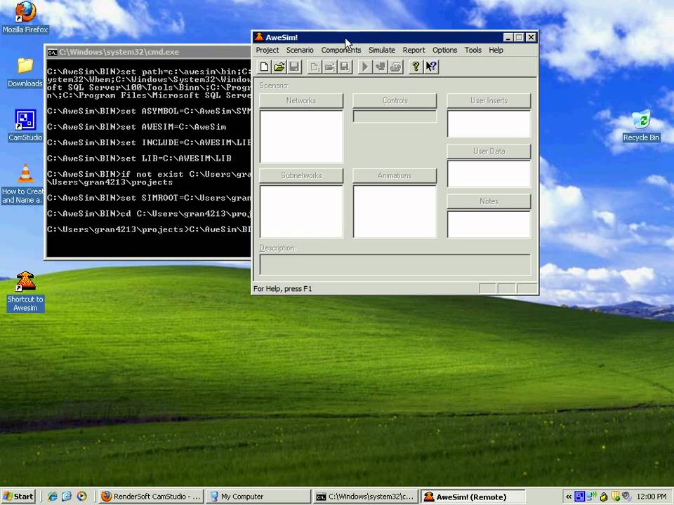
Task: Click the blue CamStudio tray icon
Action: point(579,497)
